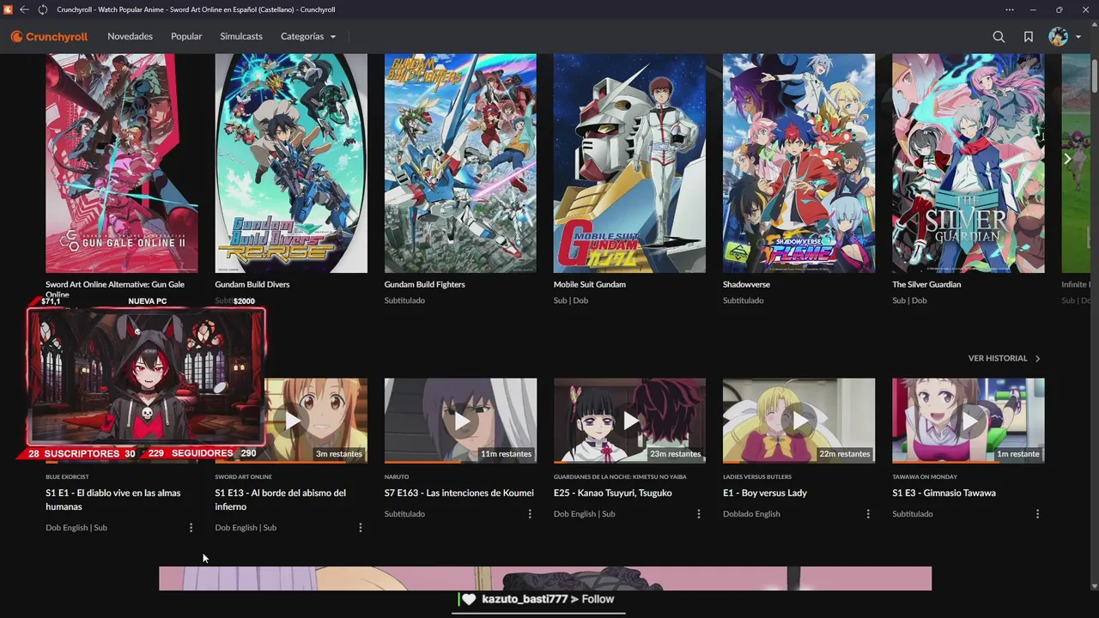The width and height of the screenshot is (1099, 618).
Task: Click the TAWAWA ON MONDAY series label
Action: click(926, 476)
